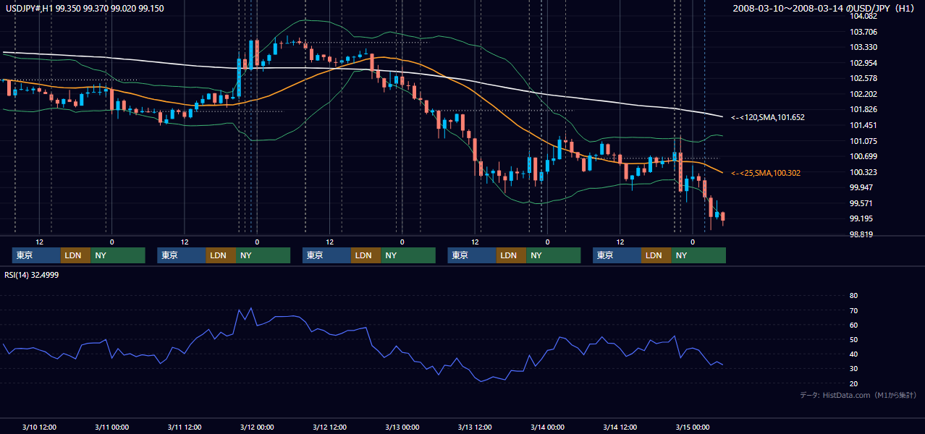Click RSI scale value 30
The height and width of the screenshot is (434, 925).
[853, 369]
